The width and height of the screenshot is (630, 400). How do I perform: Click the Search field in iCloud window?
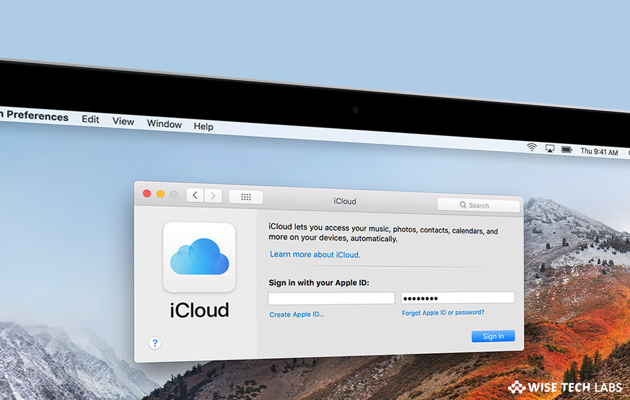479,205
